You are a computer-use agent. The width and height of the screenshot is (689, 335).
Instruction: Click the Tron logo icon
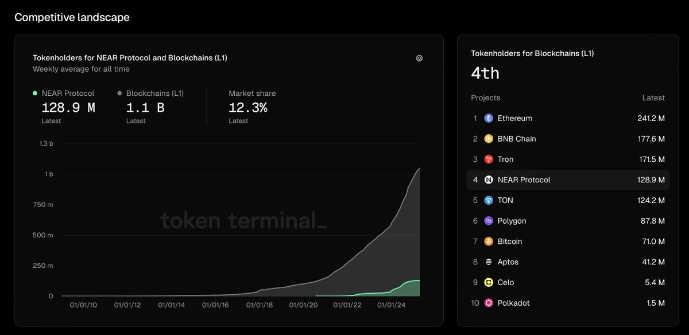click(x=489, y=159)
